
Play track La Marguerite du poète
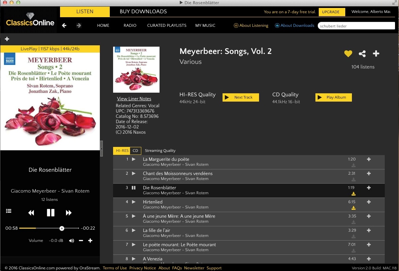click(134, 159)
